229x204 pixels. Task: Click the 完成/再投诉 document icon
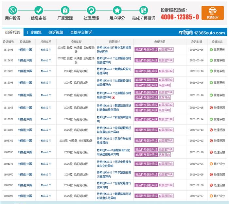coord(143,10)
